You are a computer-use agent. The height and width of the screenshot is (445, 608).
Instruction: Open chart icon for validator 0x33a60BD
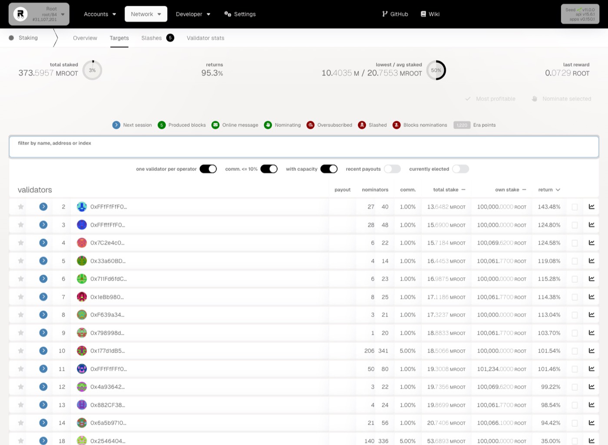(591, 261)
